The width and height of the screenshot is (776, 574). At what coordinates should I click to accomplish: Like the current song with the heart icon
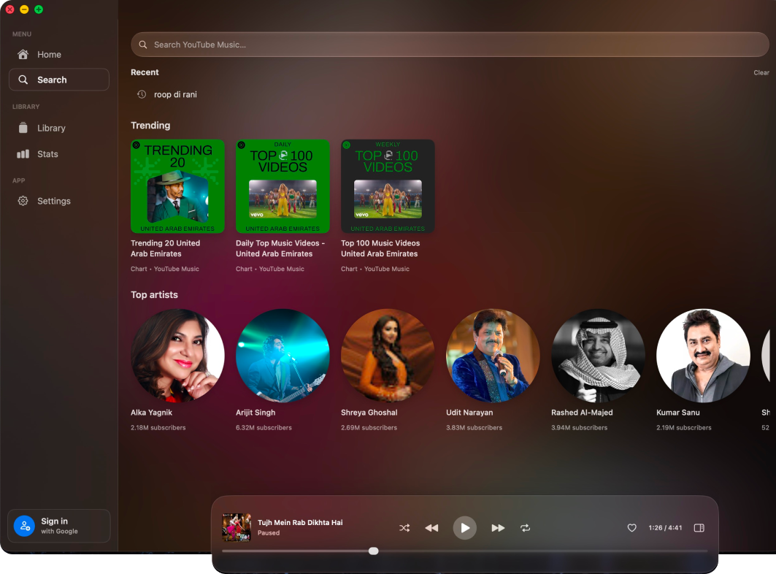tap(632, 528)
